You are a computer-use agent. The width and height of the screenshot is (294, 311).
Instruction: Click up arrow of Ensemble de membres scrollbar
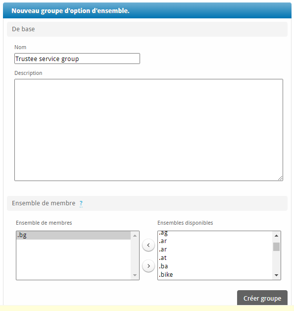pos(135,236)
